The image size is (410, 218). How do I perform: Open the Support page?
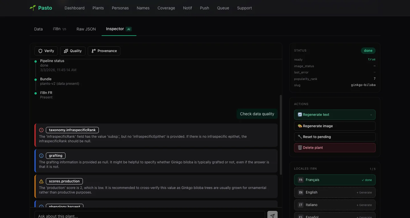pyautogui.click(x=245, y=8)
